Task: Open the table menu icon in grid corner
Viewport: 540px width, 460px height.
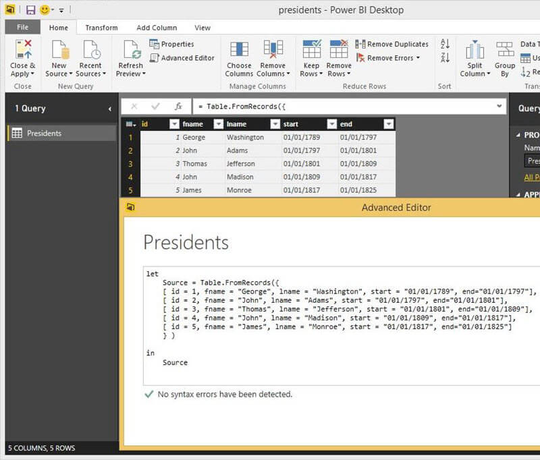Action: pos(130,124)
